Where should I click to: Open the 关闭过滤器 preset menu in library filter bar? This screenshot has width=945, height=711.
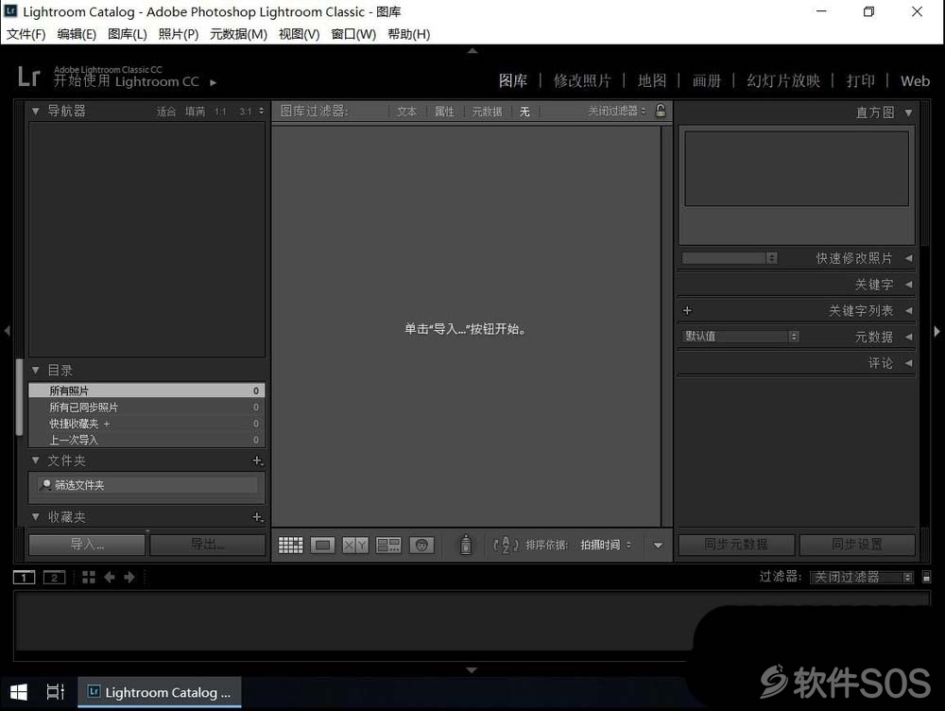point(617,111)
